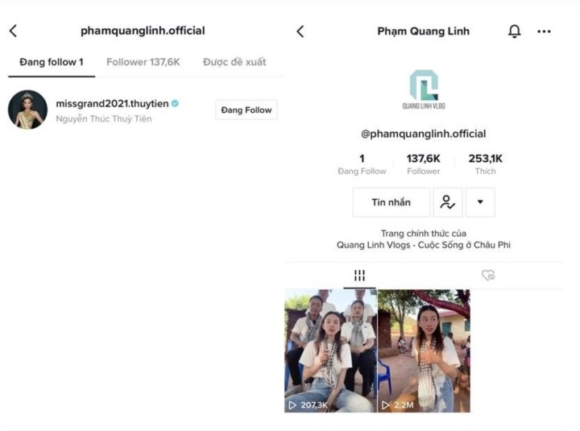Toggle the Đang Follow button for thuytien
580x431 pixels.
pyautogui.click(x=246, y=110)
